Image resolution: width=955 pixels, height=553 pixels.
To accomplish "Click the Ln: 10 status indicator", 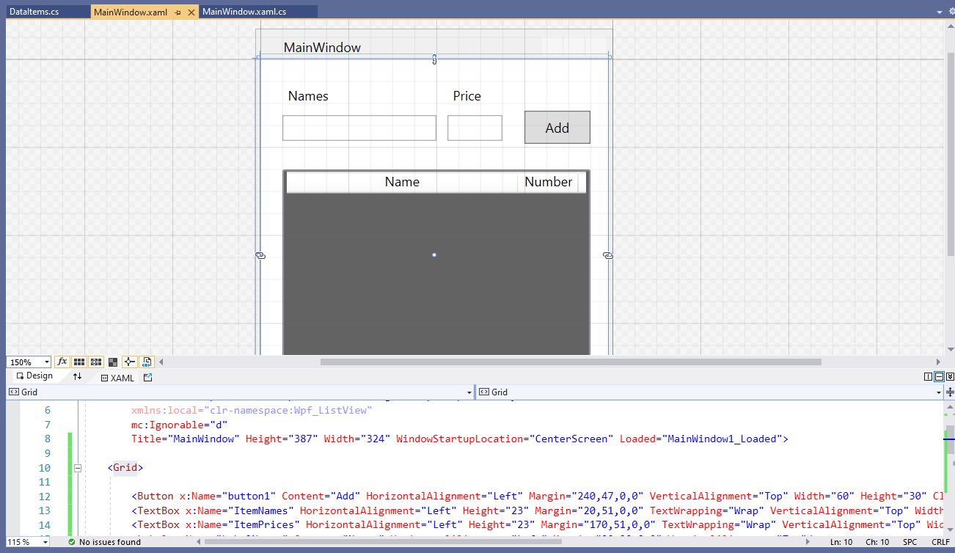I will pyautogui.click(x=841, y=542).
